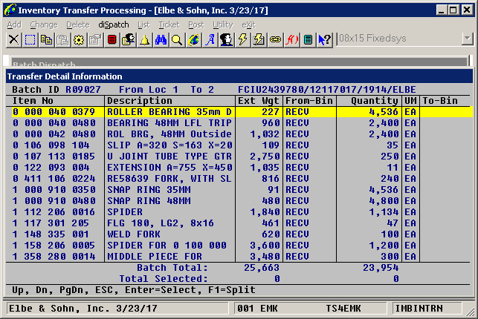Click Batch Total quantity 23,954
The image size is (478, 319).
coord(381,268)
